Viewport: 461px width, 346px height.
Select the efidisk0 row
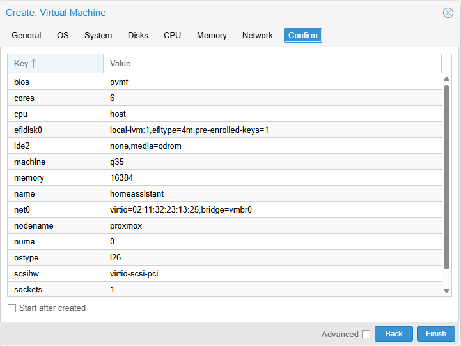pyautogui.click(x=224, y=130)
